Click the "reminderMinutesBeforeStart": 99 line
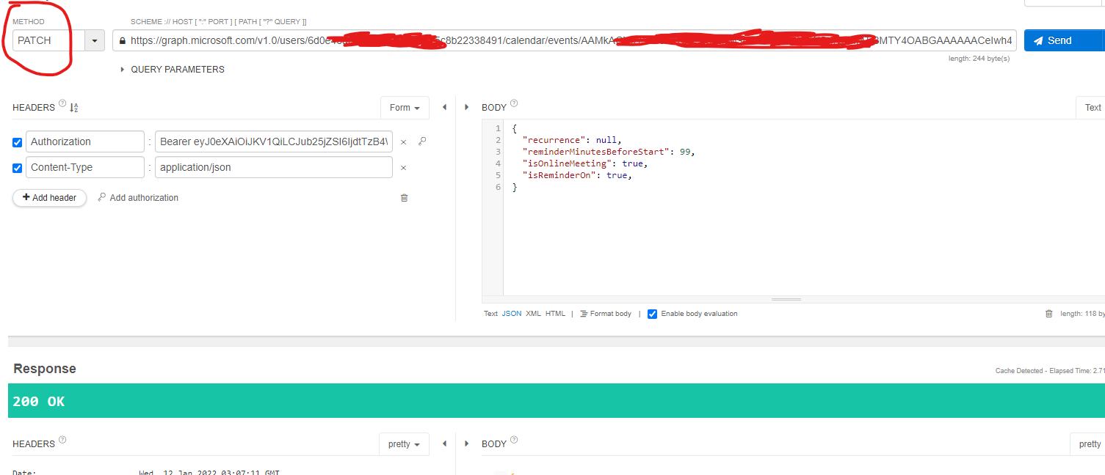1105x475 pixels. click(x=608, y=152)
